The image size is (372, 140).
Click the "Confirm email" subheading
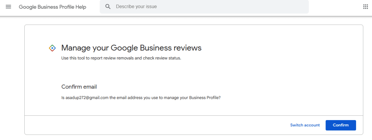pos(79,87)
